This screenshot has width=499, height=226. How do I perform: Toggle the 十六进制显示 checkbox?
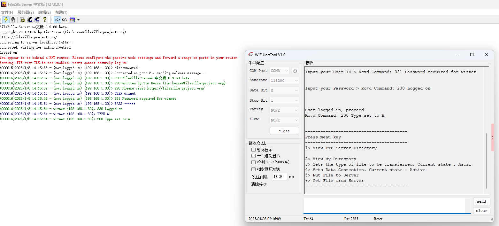(253, 156)
